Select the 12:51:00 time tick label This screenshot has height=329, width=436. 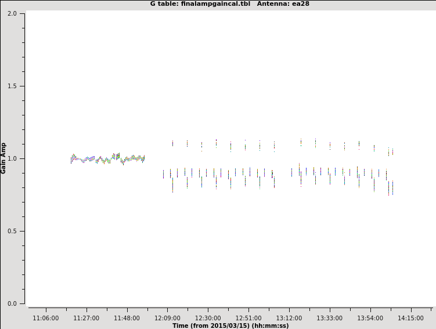coord(248,318)
